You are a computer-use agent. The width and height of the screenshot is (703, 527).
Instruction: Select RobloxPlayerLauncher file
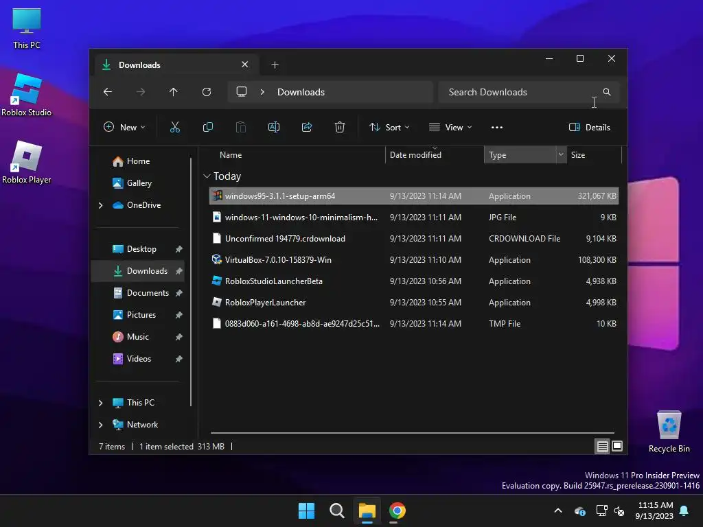pyautogui.click(x=414, y=302)
